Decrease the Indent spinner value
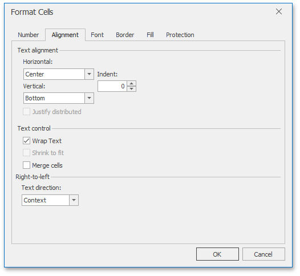300x276 pixels. (131, 89)
